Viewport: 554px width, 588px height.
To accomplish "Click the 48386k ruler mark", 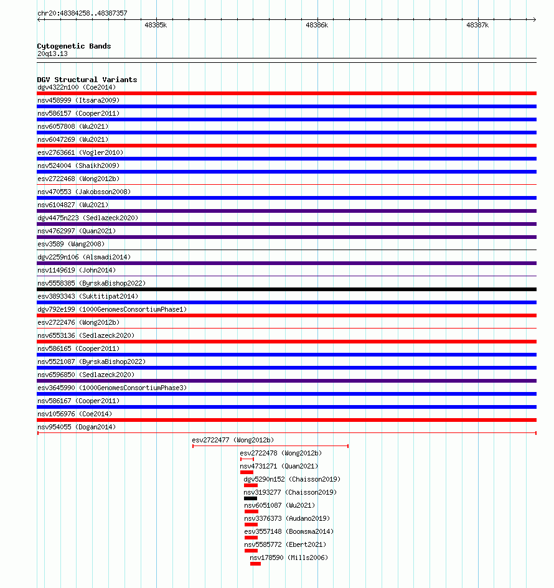I will (317, 25).
